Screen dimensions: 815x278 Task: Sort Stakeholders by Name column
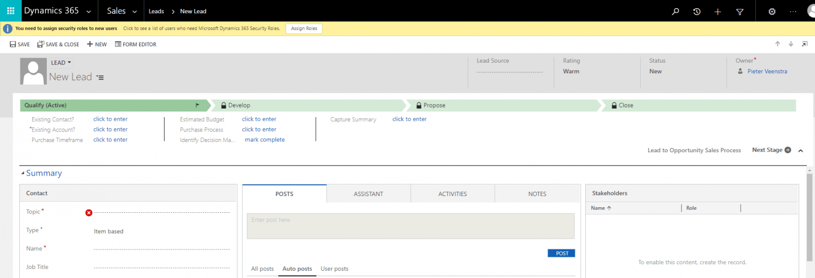tap(601, 208)
